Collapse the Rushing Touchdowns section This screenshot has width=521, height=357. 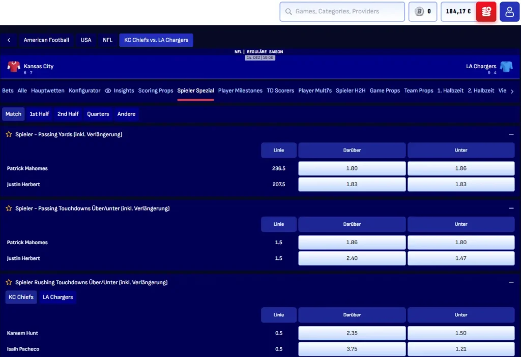(x=511, y=282)
